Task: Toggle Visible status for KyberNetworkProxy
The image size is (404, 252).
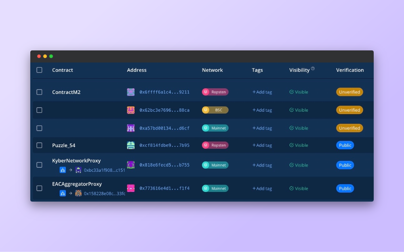Action: point(299,165)
